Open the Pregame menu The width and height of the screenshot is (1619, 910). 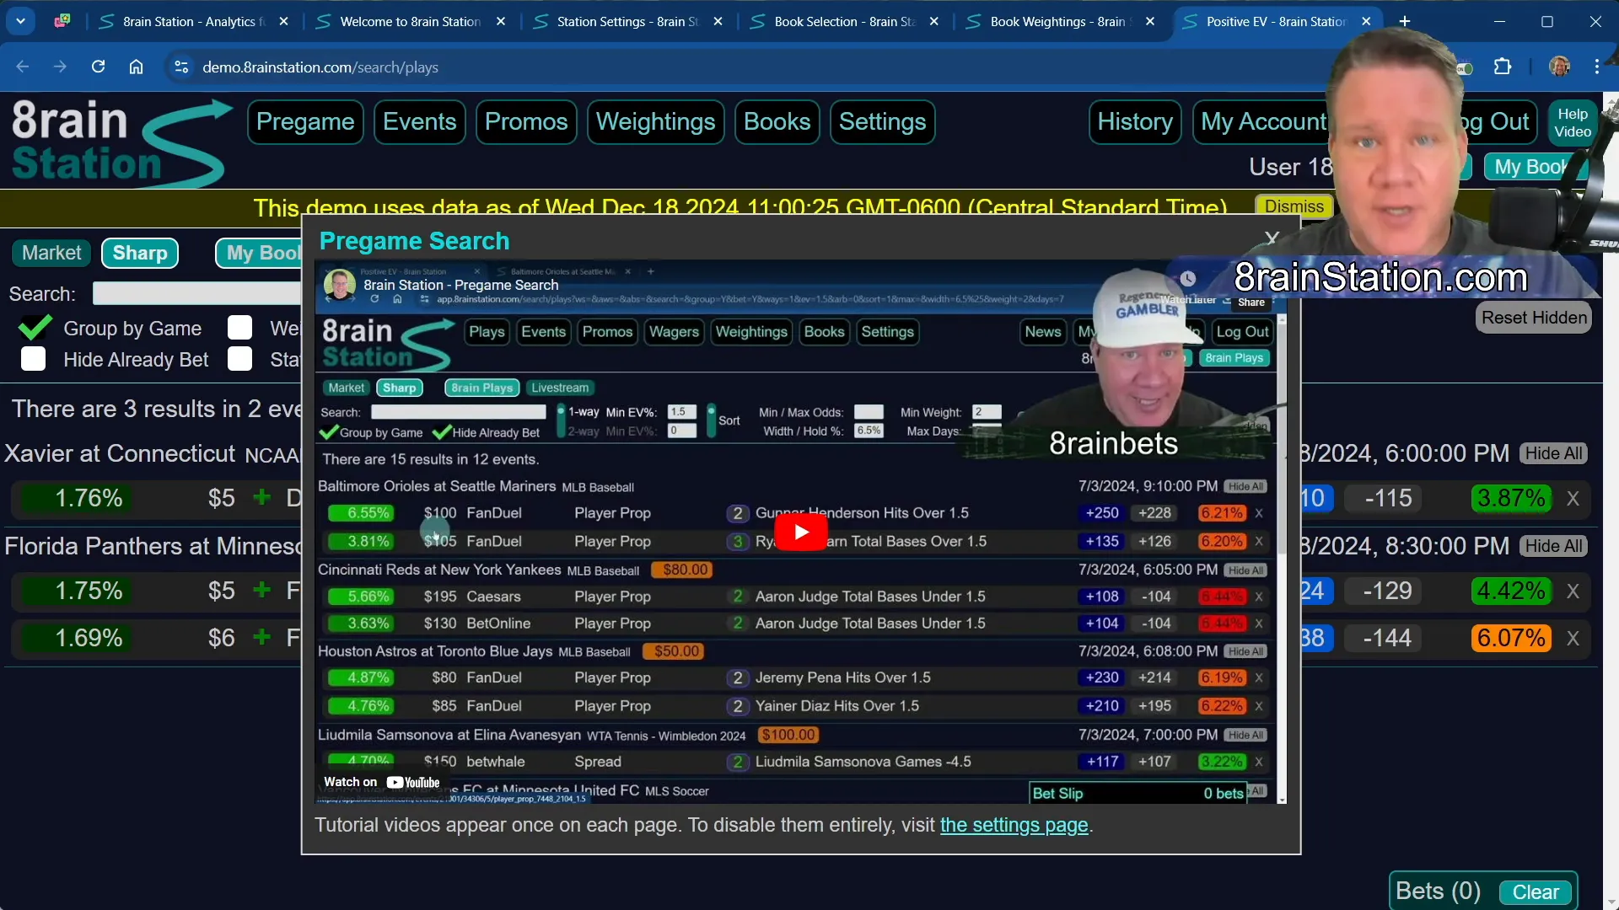pyautogui.click(x=305, y=122)
